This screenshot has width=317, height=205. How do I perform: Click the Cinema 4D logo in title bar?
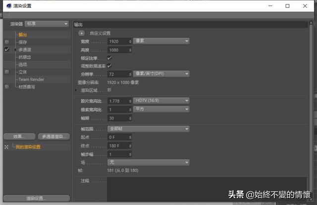[x=9, y=5]
